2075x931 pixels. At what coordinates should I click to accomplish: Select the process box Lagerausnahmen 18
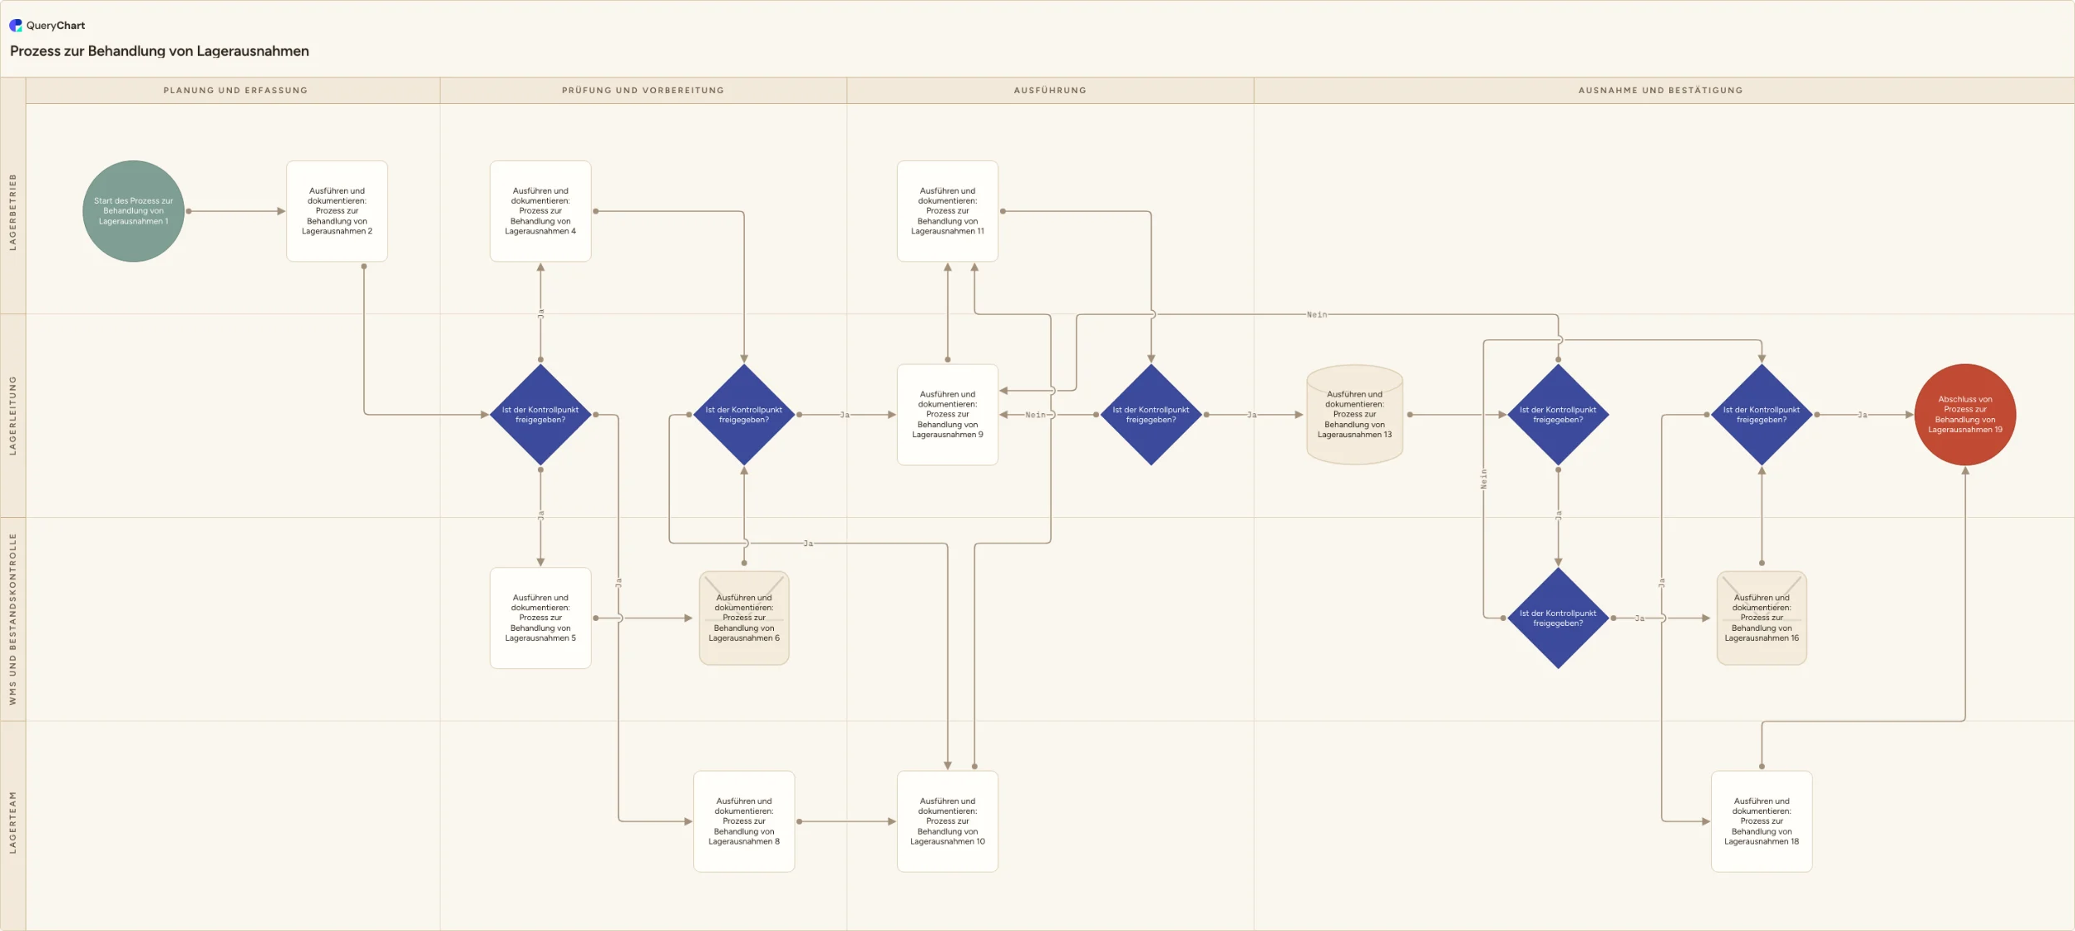[x=1762, y=821]
